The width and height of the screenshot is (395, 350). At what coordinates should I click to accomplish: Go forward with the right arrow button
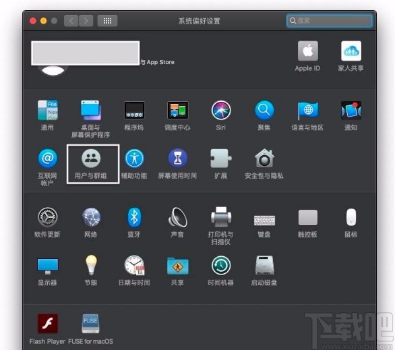coord(86,21)
